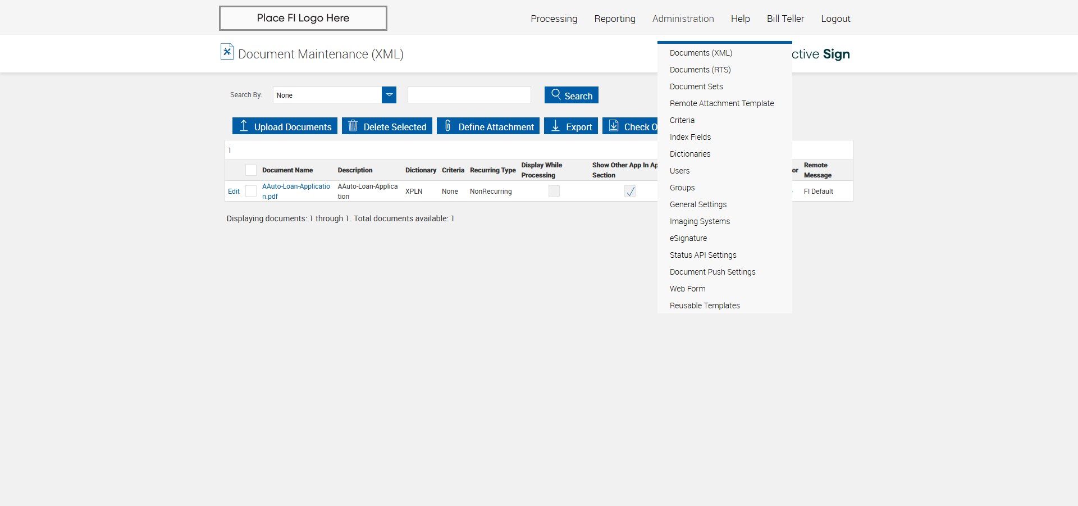Image resolution: width=1078 pixels, height=506 pixels.
Task: Click the AAuto-Loan-Application description cell
Action: tap(367, 192)
